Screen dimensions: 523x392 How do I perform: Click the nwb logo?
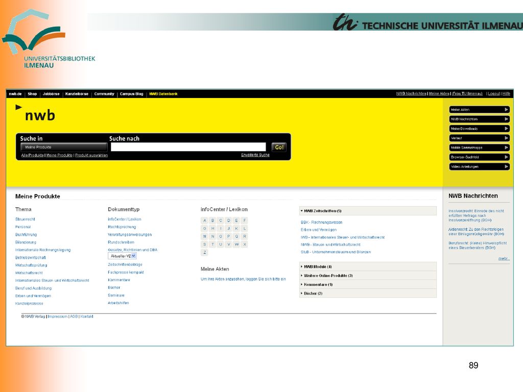point(36,113)
